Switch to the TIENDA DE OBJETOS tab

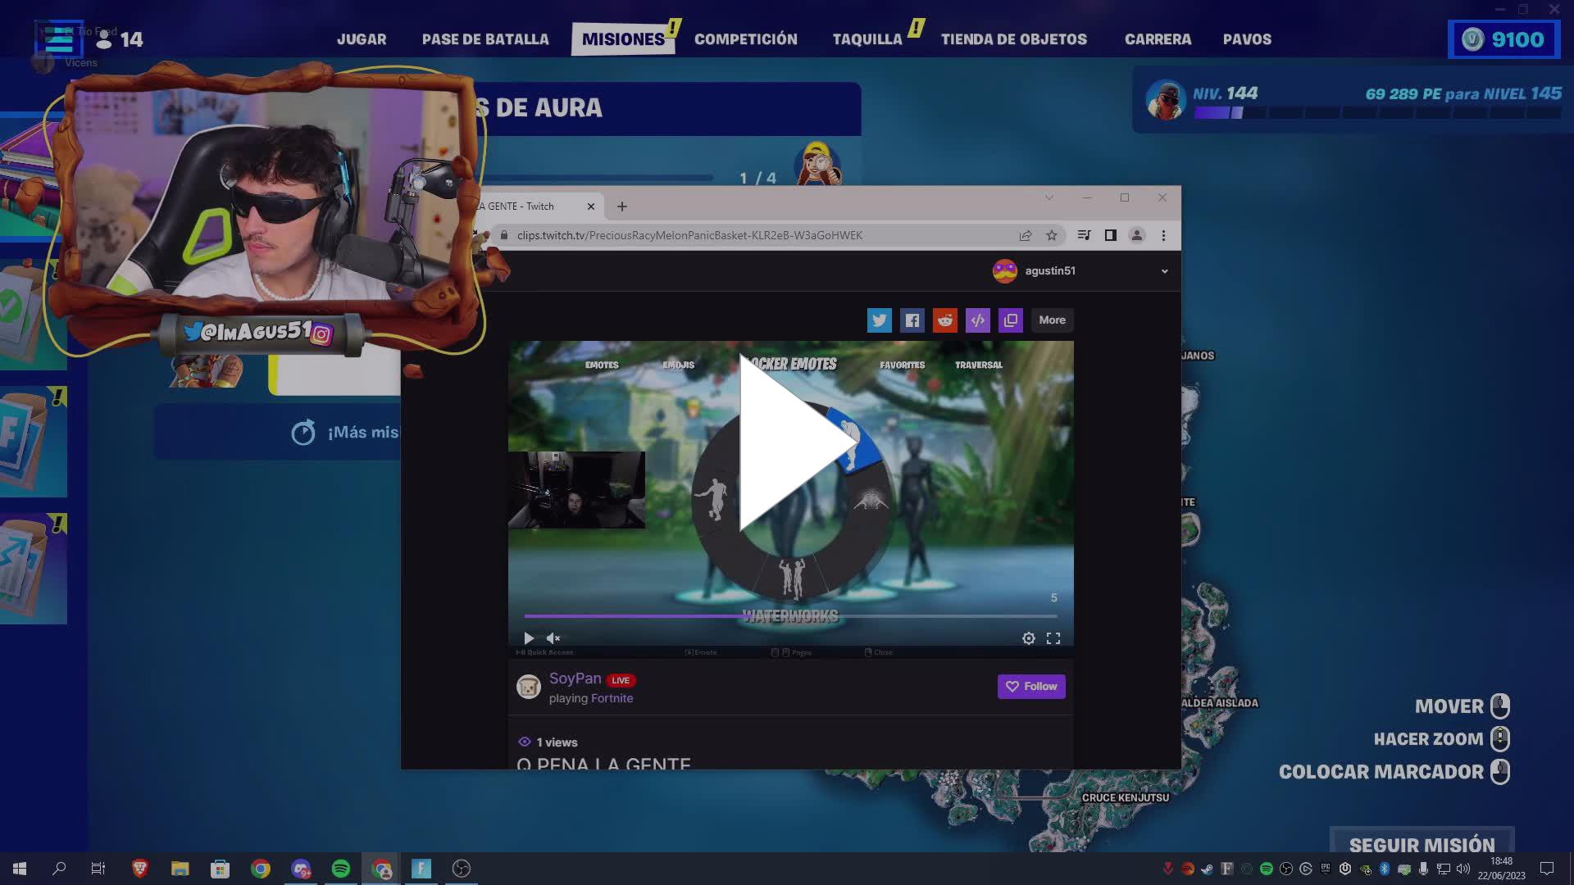(x=1014, y=39)
